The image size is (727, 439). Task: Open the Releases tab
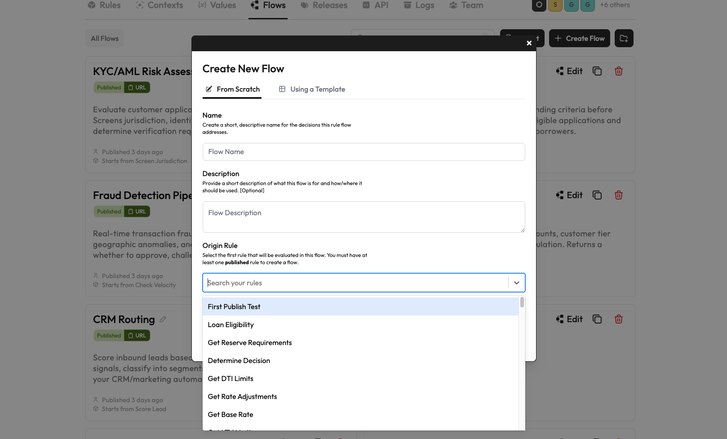[324, 5]
